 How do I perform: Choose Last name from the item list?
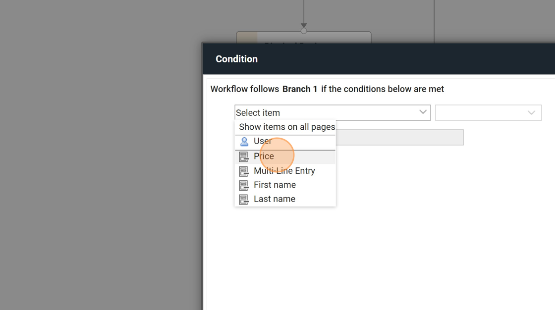[274, 199]
